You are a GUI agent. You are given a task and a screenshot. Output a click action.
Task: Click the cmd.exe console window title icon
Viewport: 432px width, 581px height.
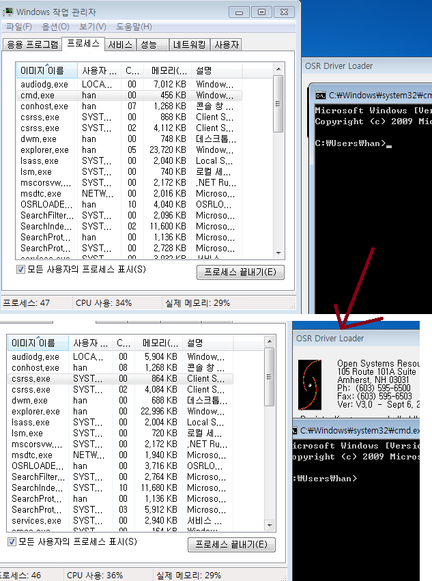pyautogui.click(x=321, y=96)
